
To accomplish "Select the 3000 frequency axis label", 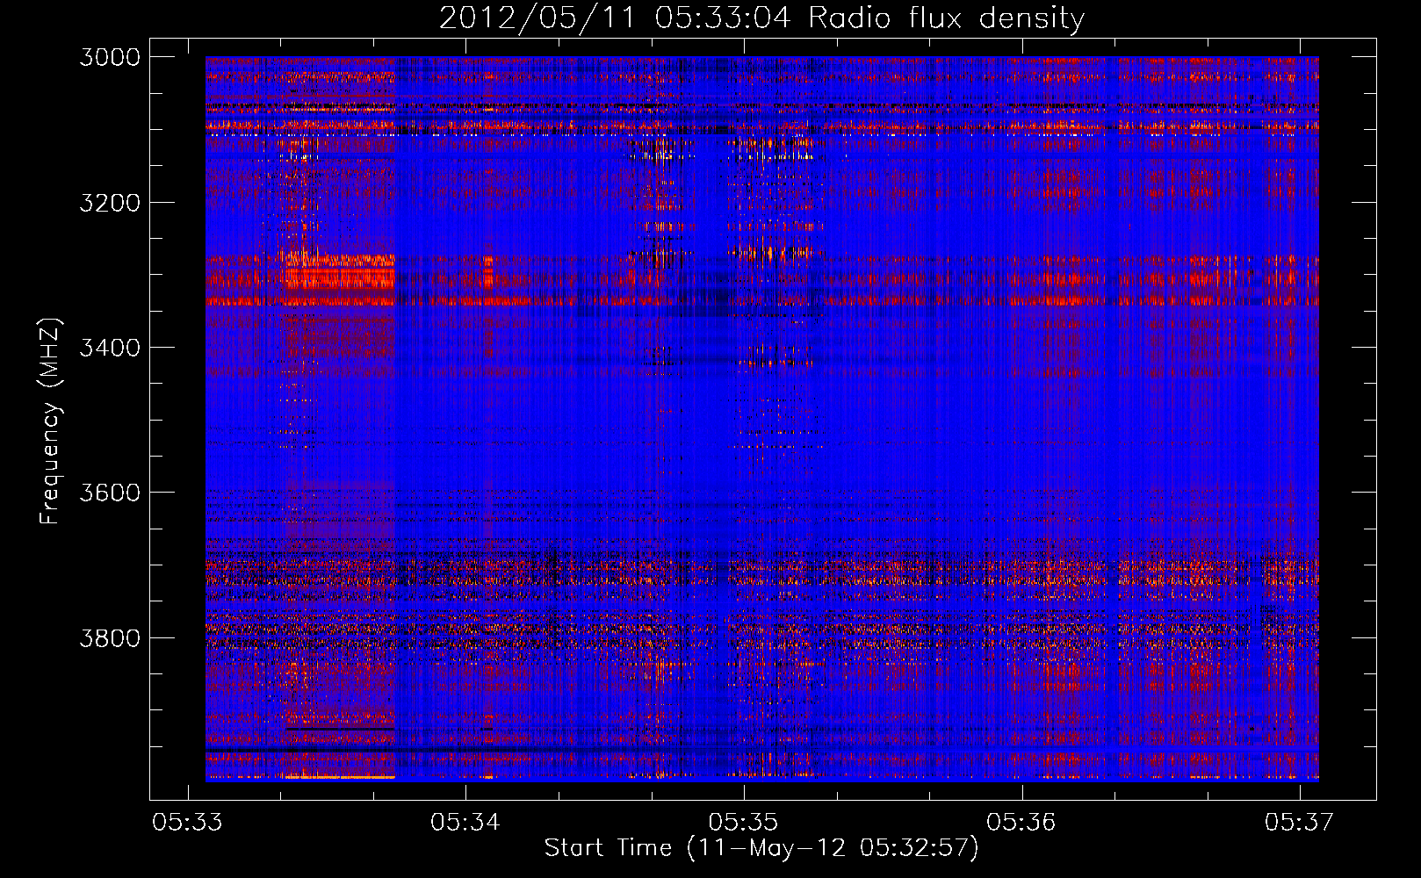I will [110, 57].
